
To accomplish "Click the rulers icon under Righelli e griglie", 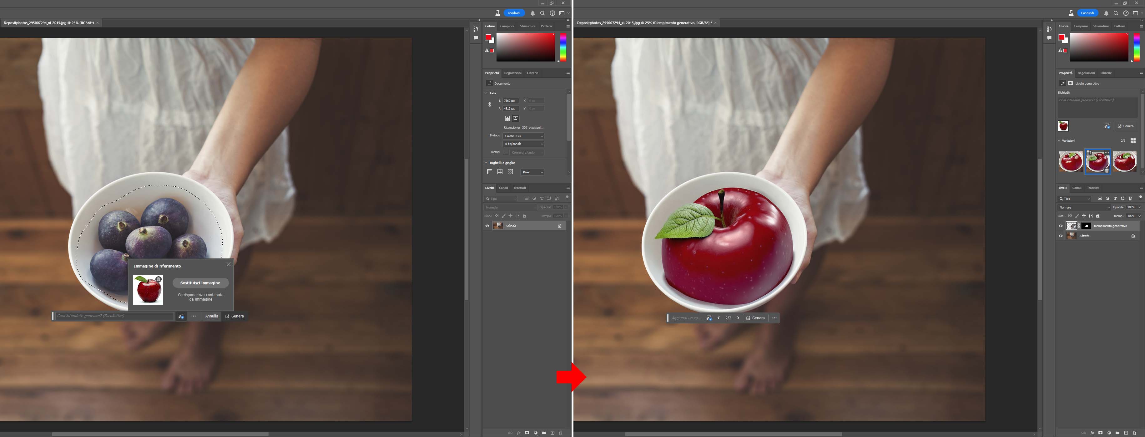I will point(489,172).
